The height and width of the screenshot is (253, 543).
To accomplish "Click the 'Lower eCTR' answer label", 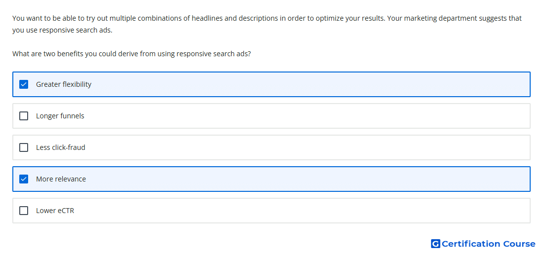I will pyautogui.click(x=55, y=211).
